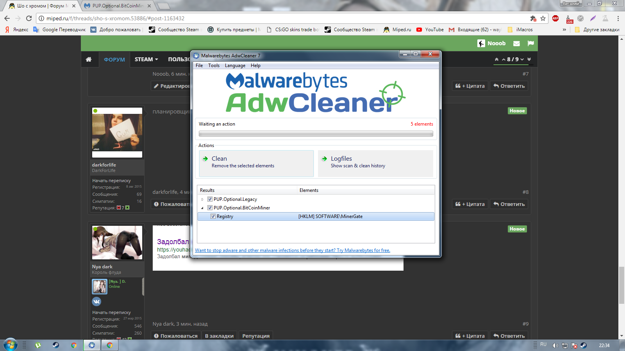Open the YouTube bookmark

430,30
